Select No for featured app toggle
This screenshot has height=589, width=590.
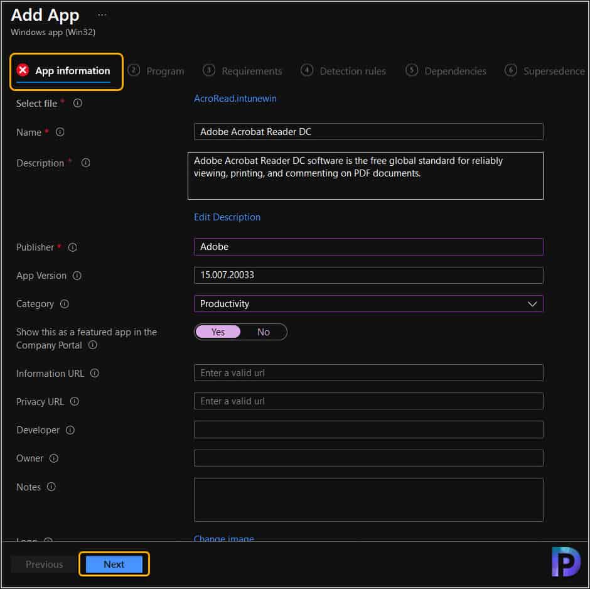click(x=264, y=332)
